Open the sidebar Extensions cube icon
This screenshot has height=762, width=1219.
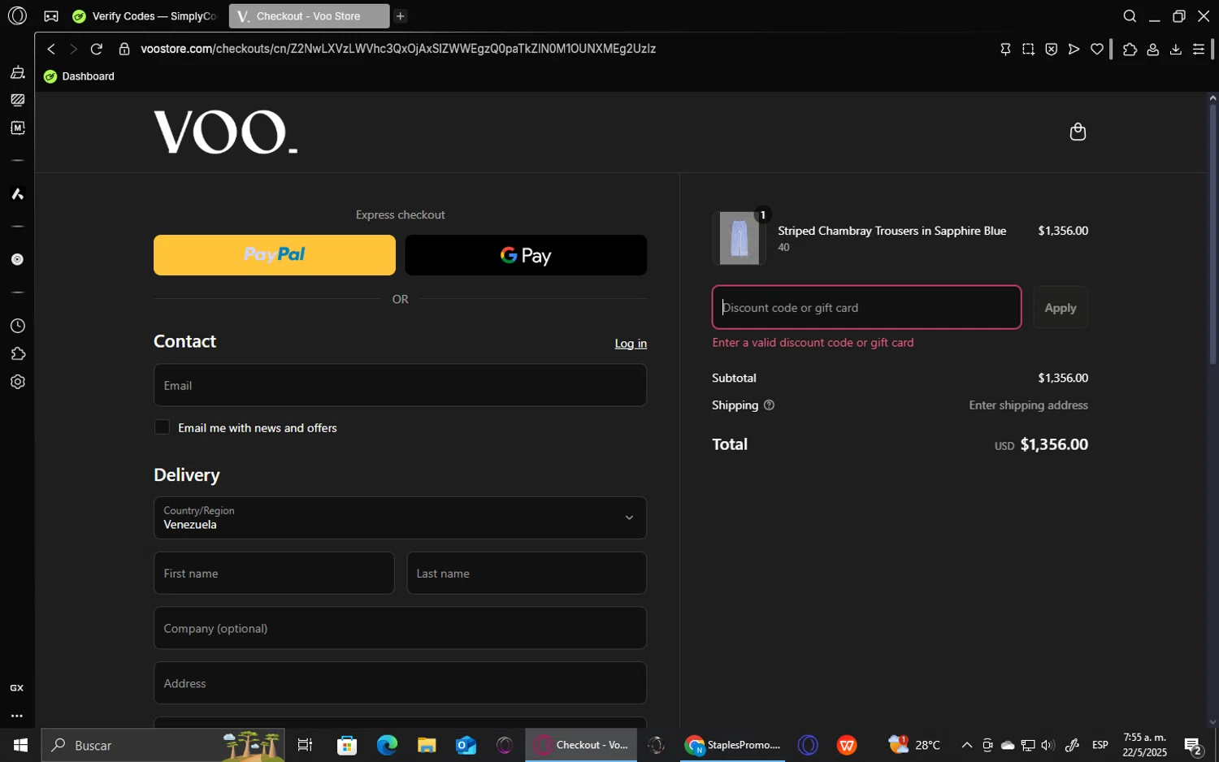coord(17,353)
